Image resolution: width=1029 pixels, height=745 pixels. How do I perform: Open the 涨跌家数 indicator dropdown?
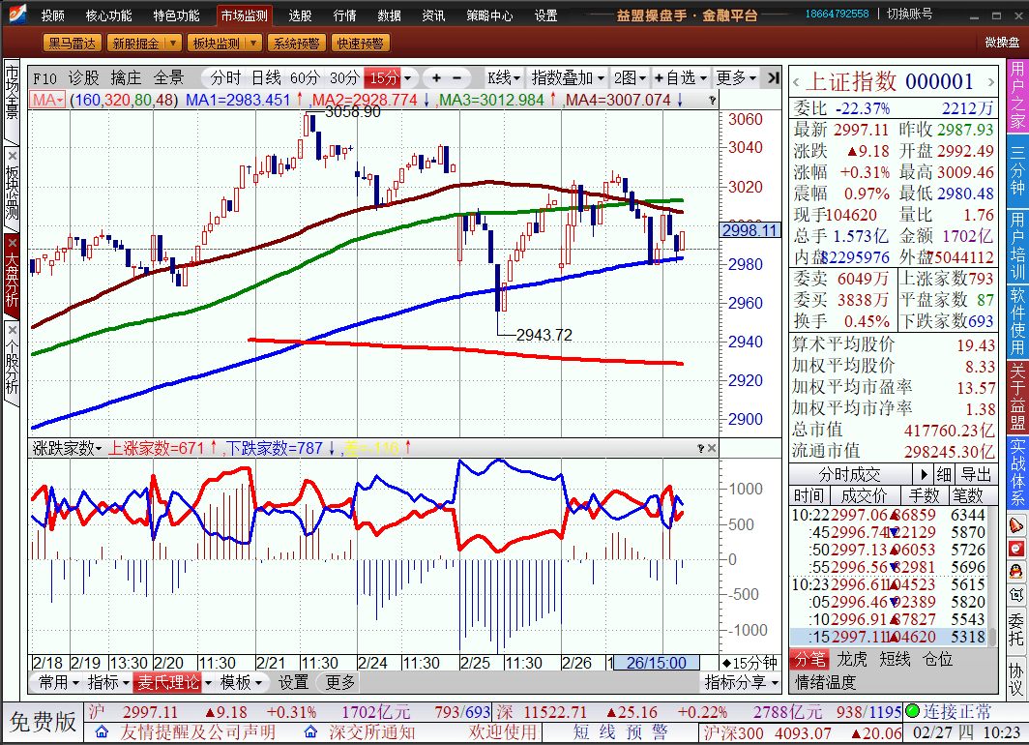pyautogui.click(x=67, y=448)
